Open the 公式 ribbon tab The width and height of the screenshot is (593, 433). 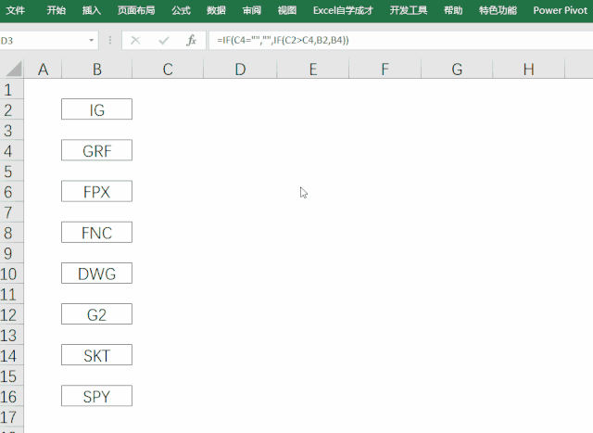181,10
